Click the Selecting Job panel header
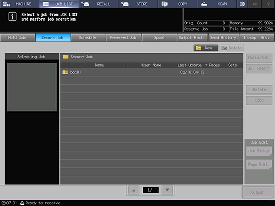275x206 pixels. point(32,57)
